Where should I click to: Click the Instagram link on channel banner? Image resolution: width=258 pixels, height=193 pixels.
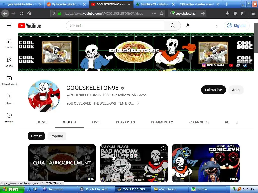click(213, 65)
